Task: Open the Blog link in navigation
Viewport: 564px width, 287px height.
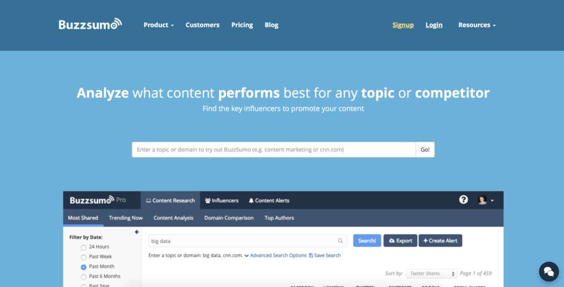Action: [x=272, y=25]
